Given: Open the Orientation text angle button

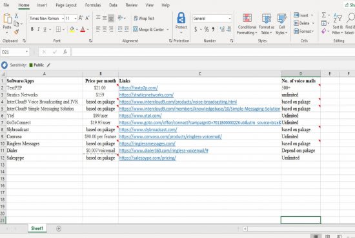Looking at the screenshot, I should tap(120, 17).
